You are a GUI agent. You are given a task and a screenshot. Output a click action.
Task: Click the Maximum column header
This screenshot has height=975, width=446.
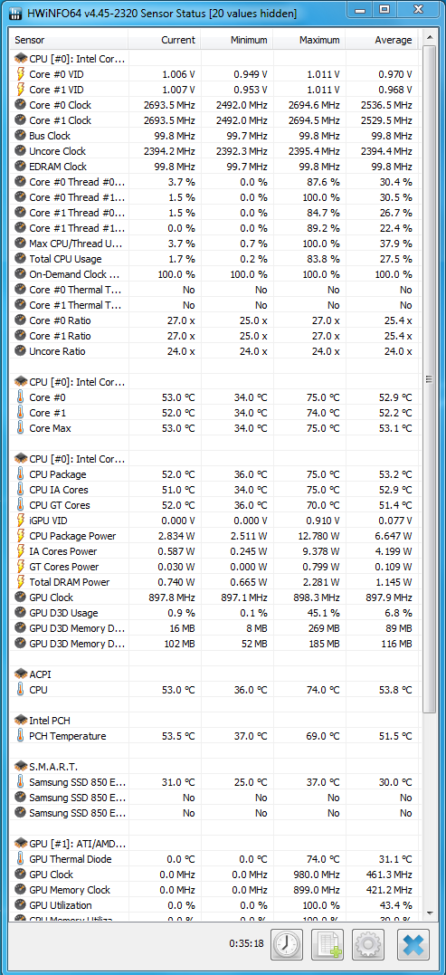coord(308,40)
